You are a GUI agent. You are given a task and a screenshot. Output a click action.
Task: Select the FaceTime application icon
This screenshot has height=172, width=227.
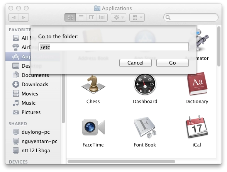tap(93, 127)
